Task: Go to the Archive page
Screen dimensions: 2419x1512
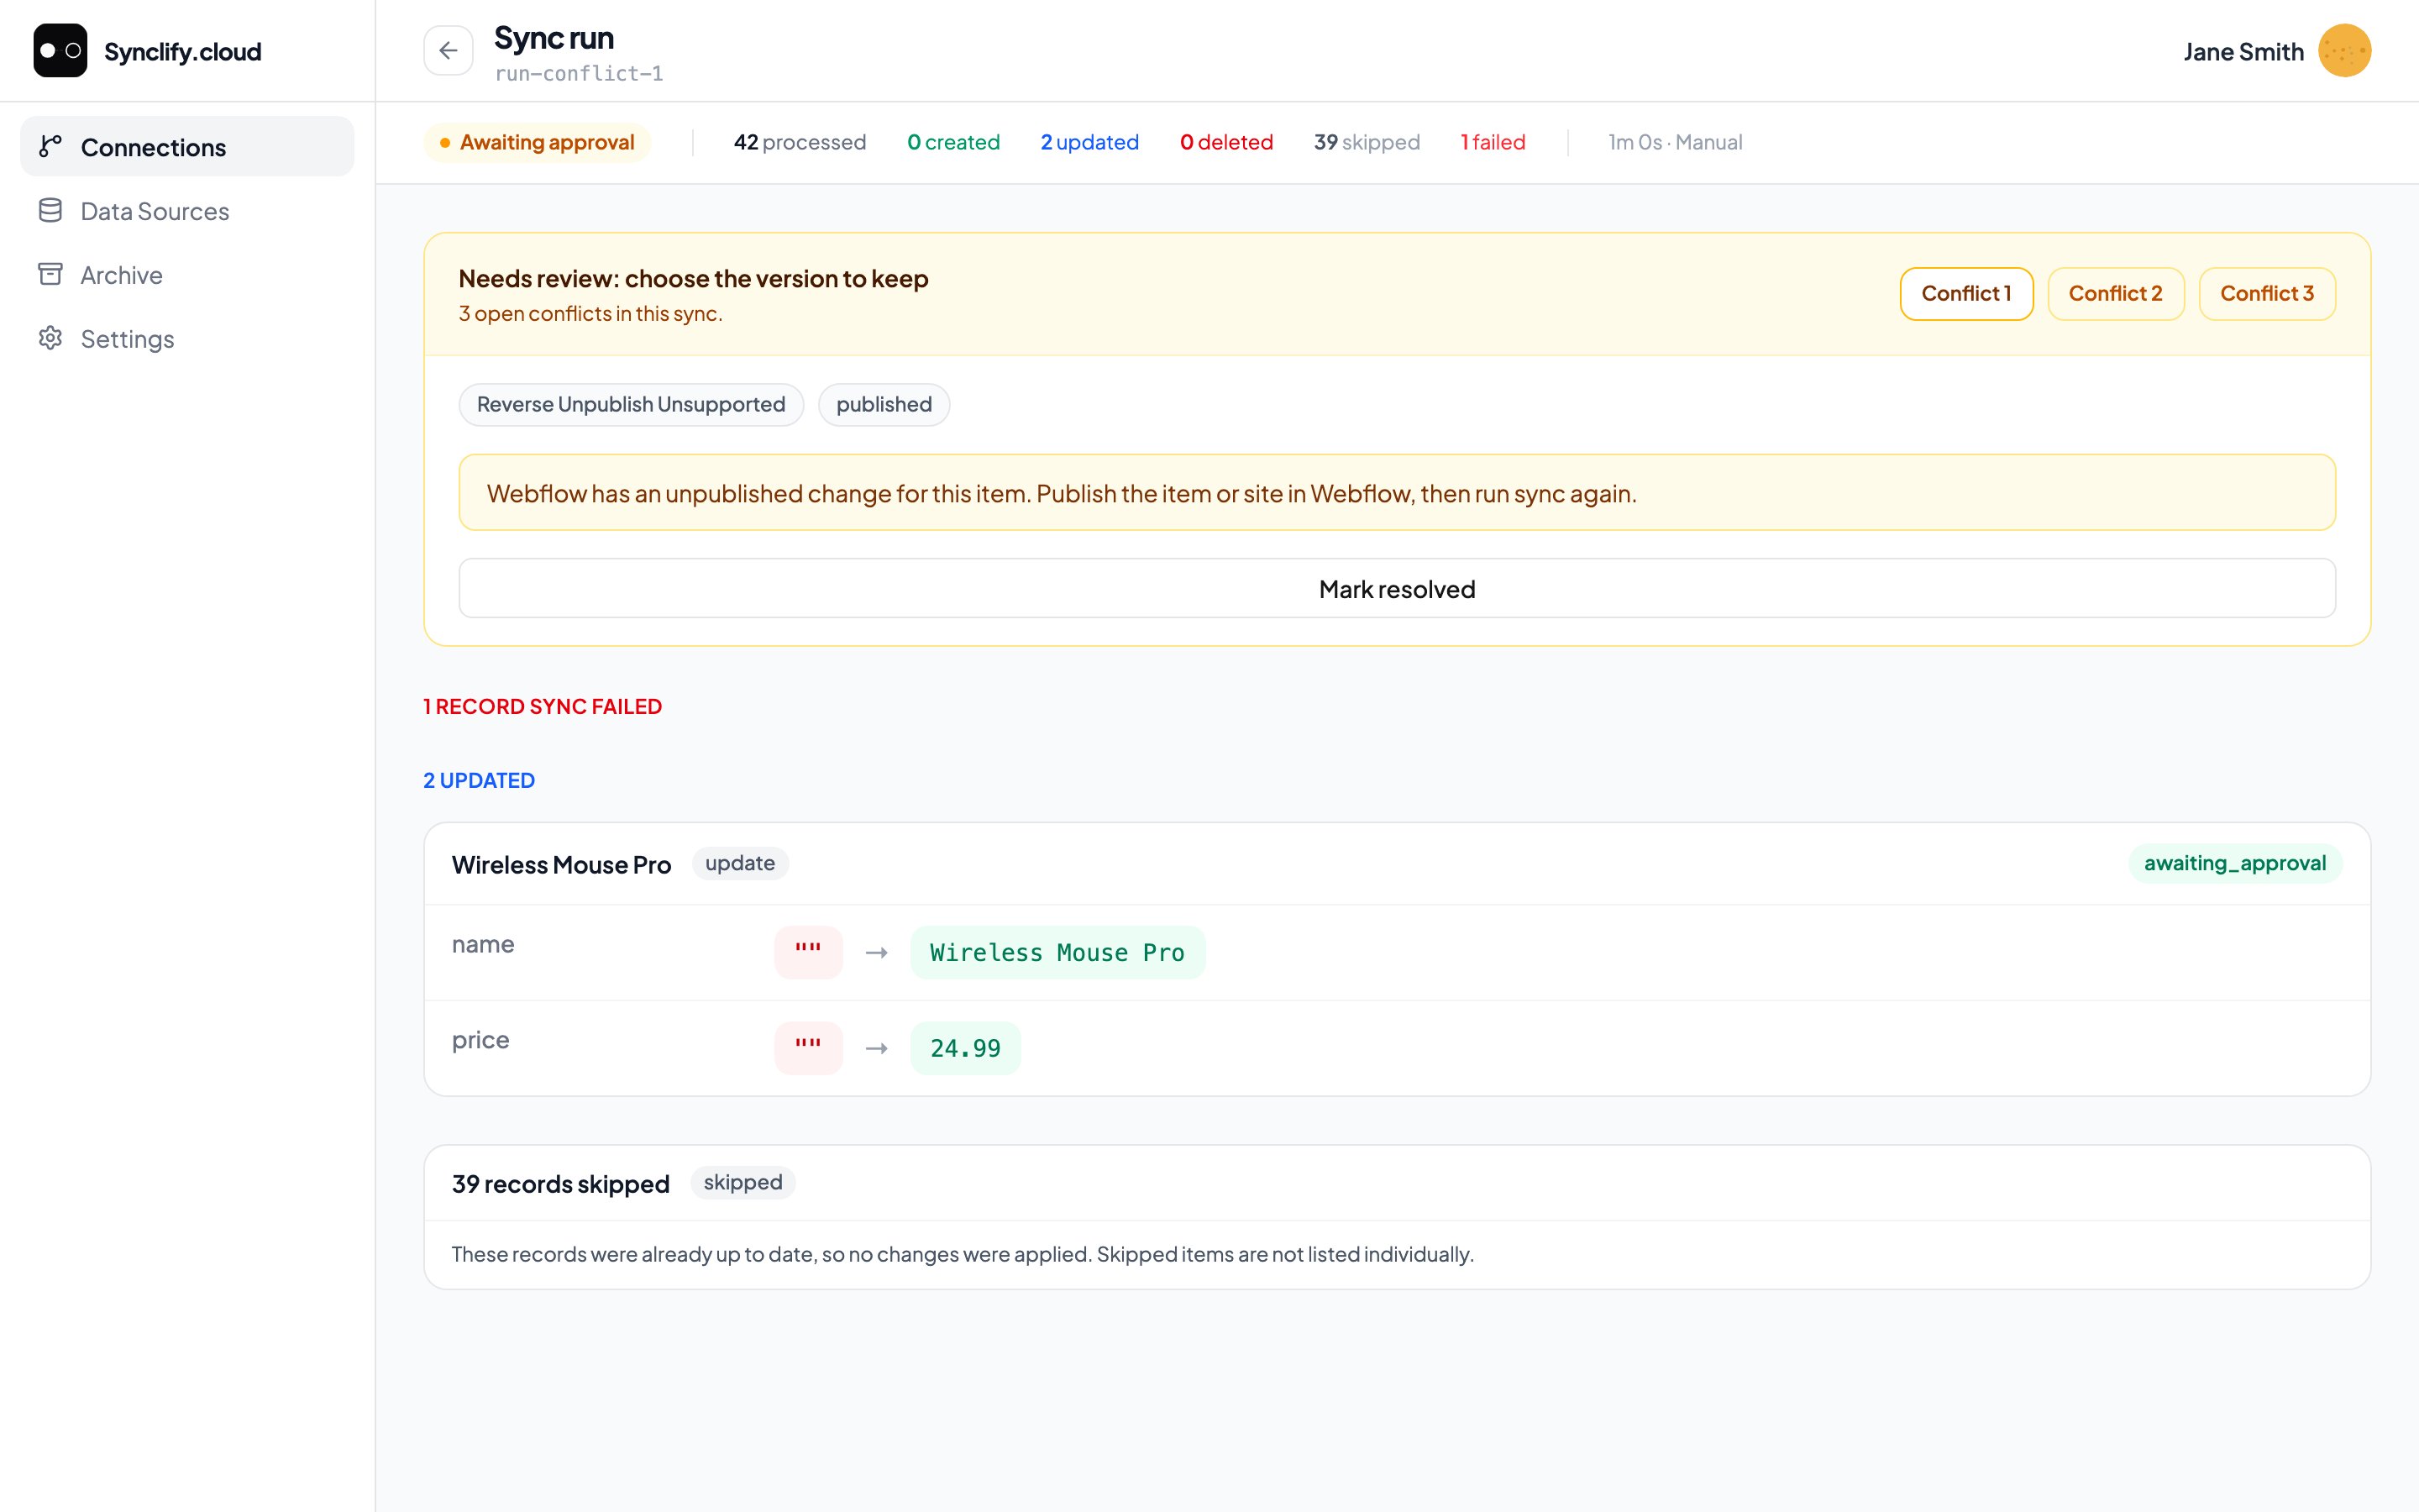Action: pyautogui.click(x=187, y=275)
